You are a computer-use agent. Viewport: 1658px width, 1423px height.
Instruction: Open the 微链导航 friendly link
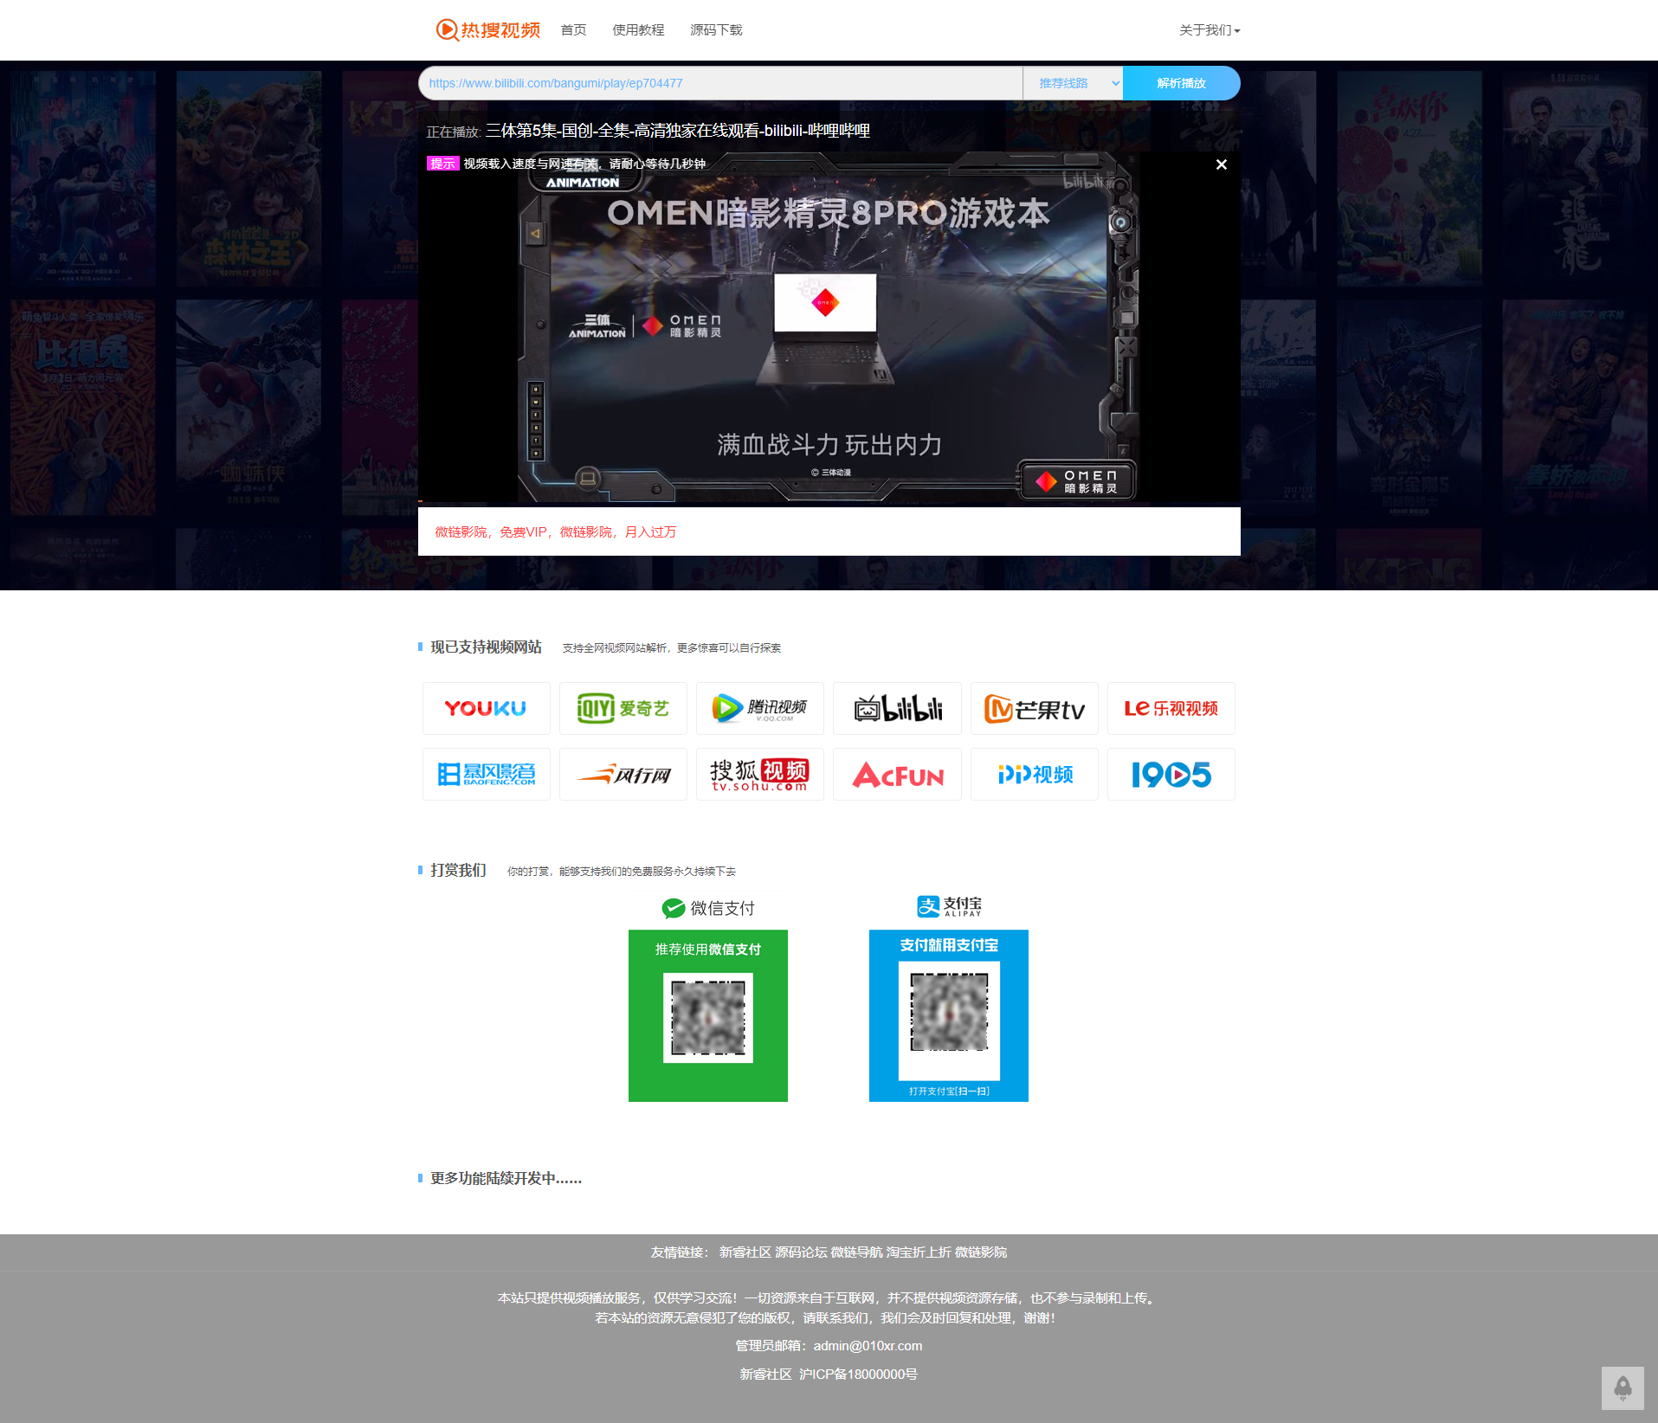[x=856, y=1252]
